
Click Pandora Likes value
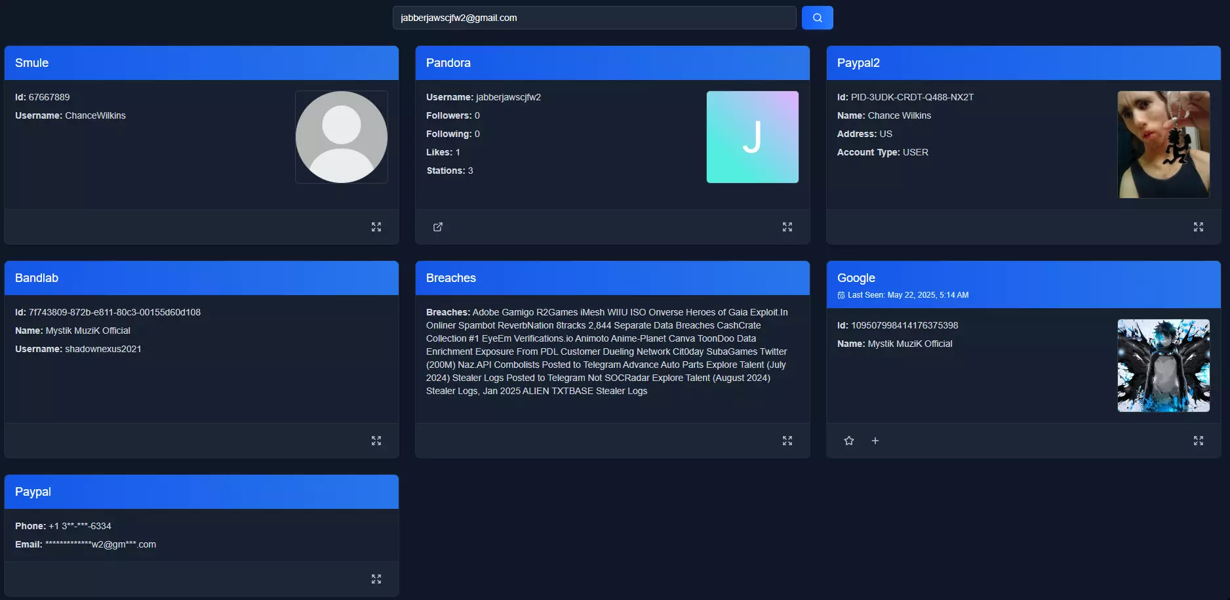pos(458,152)
